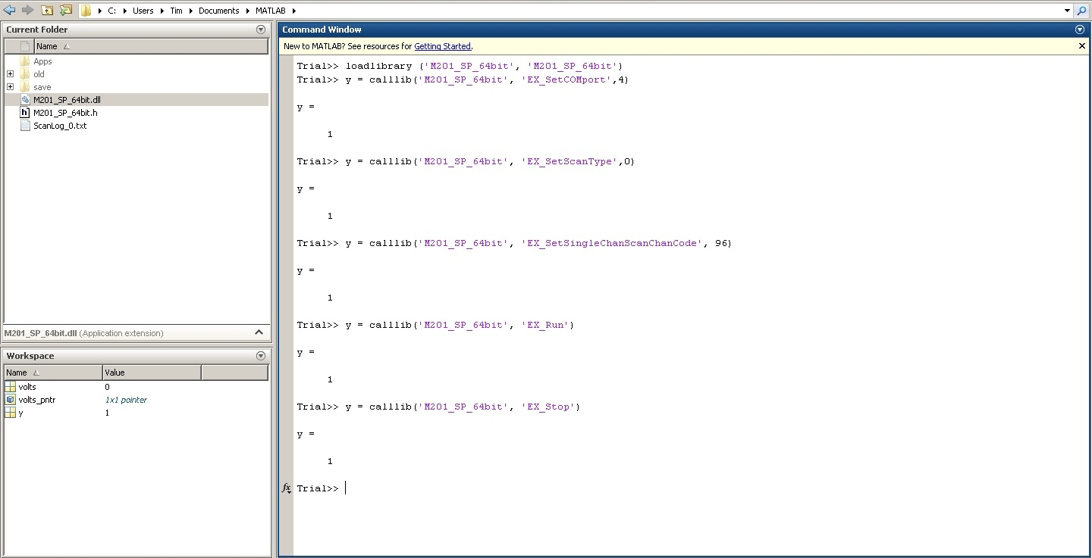Screen dimensions: 1092x558
Task: Click the '1x1 pointer' value cell
Action: 126,400
